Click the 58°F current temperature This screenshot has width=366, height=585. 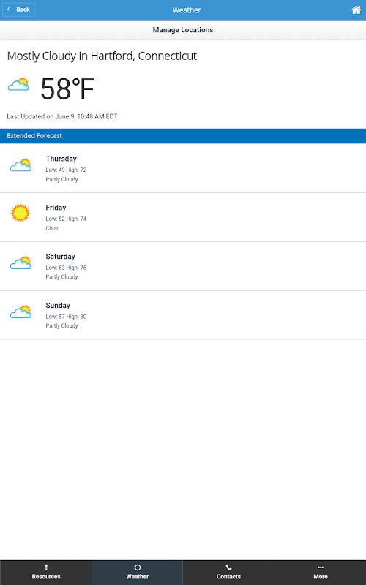[x=67, y=88]
